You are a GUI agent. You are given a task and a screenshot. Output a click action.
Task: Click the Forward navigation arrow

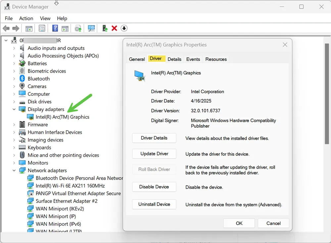(16, 28)
